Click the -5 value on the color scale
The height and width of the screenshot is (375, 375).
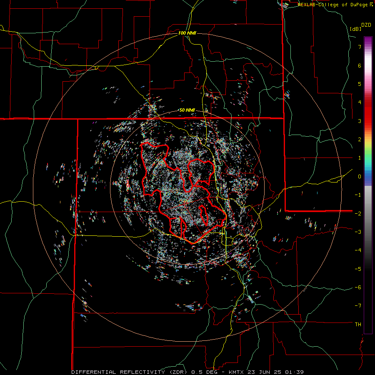click(x=358, y=269)
